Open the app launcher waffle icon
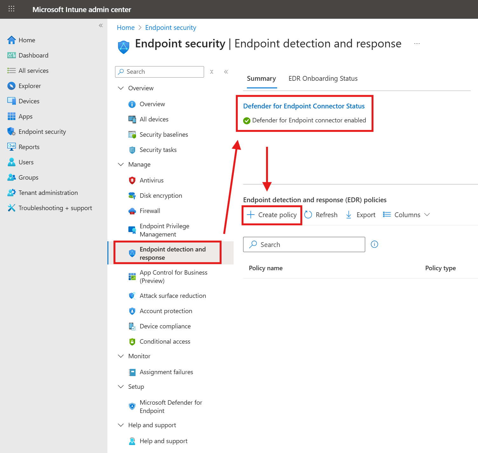 [11, 9]
